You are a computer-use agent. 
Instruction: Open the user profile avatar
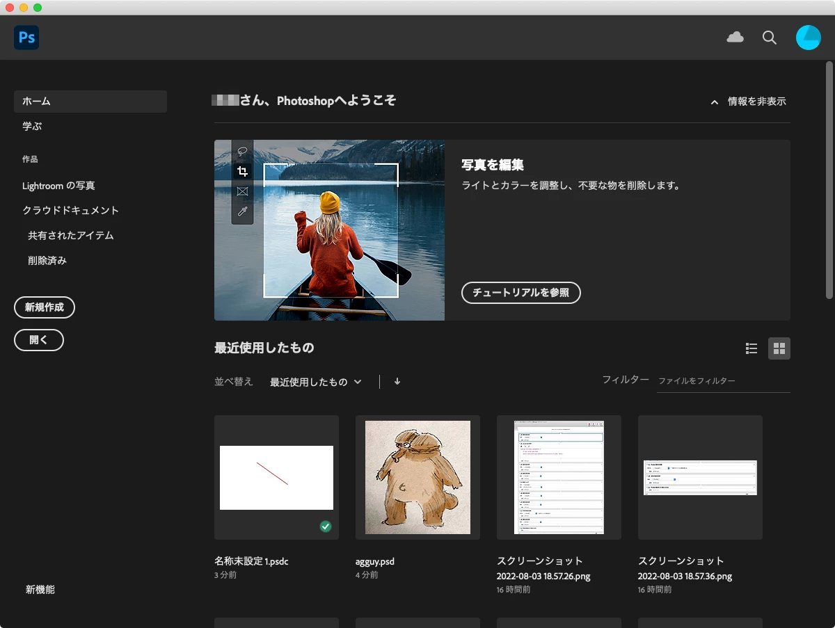[x=809, y=38]
